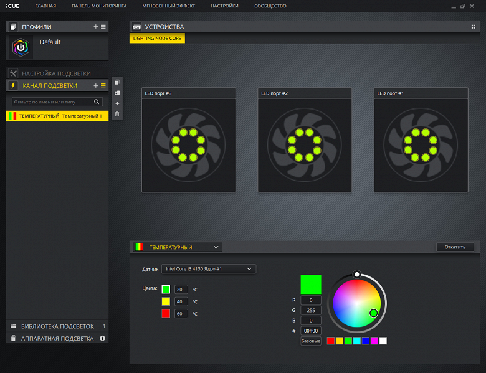Viewport: 486px width, 373px height.
Task: Add a new lighting channel effect
Action: (x=96, y=85)
